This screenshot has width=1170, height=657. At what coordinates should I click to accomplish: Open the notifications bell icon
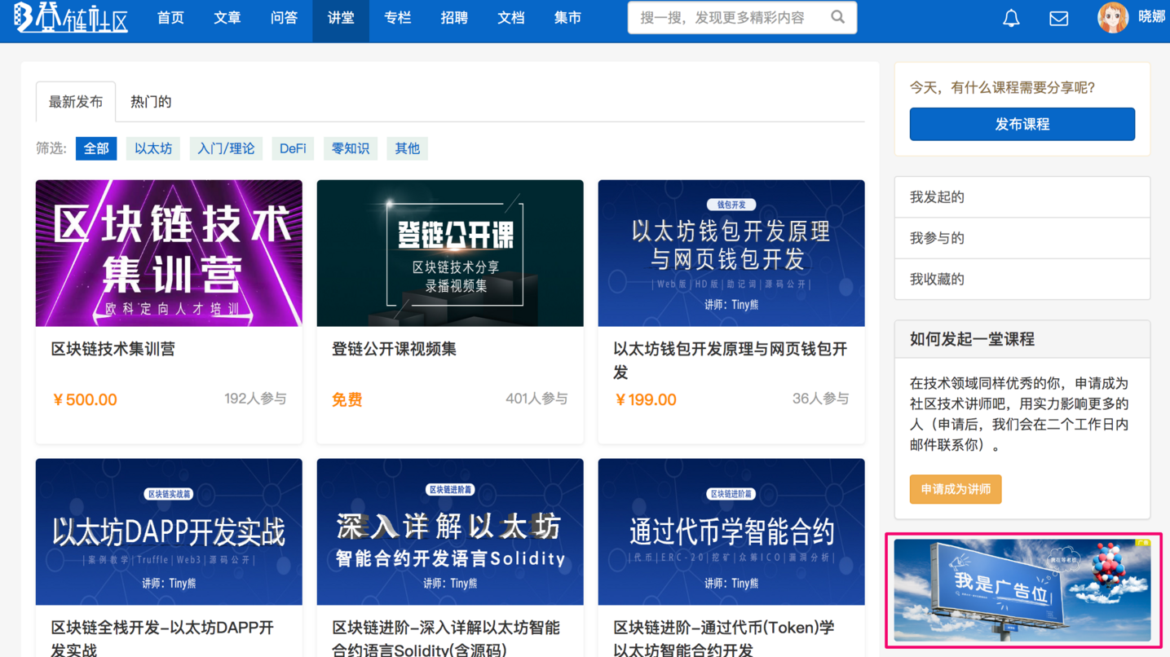pyautogui.click(x=1011, y=18)
